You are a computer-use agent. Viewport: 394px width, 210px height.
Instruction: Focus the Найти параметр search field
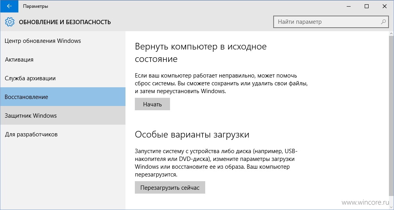[331, 22]
